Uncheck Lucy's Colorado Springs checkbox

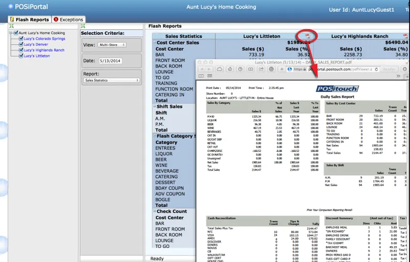(21, 38)
